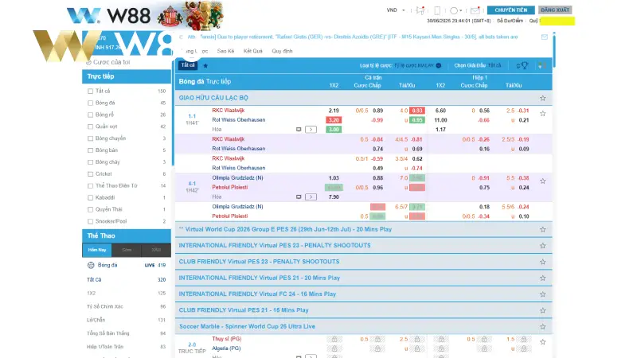
Task: Open the Sao Kê tab
Action: (225, 51)
